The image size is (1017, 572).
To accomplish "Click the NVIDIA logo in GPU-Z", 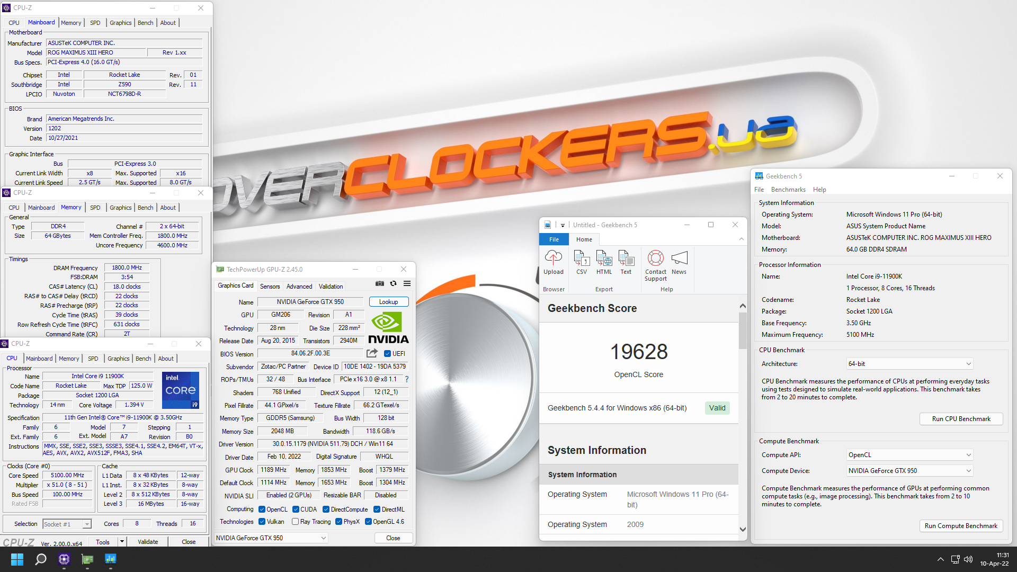I will [x=388, y=327].
